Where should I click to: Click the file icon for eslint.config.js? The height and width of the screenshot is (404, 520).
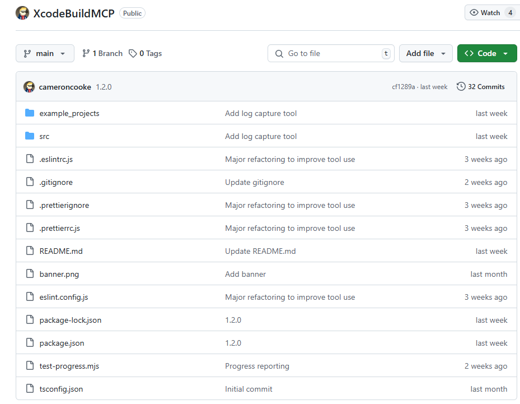tap(30, 297)
